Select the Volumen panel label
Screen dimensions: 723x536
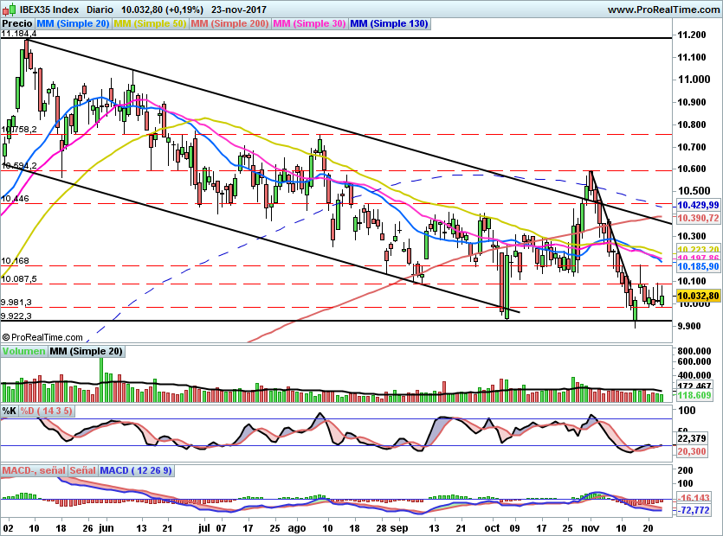click(24, 351)
